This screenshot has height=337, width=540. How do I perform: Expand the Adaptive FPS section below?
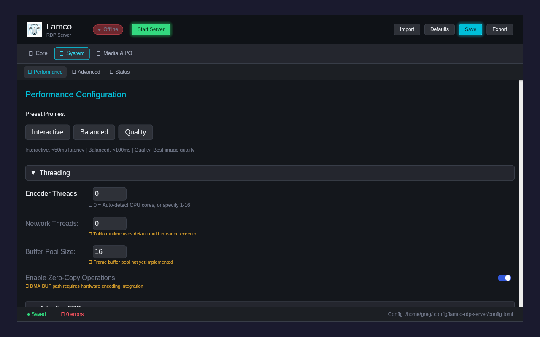[x=270, y=304]
